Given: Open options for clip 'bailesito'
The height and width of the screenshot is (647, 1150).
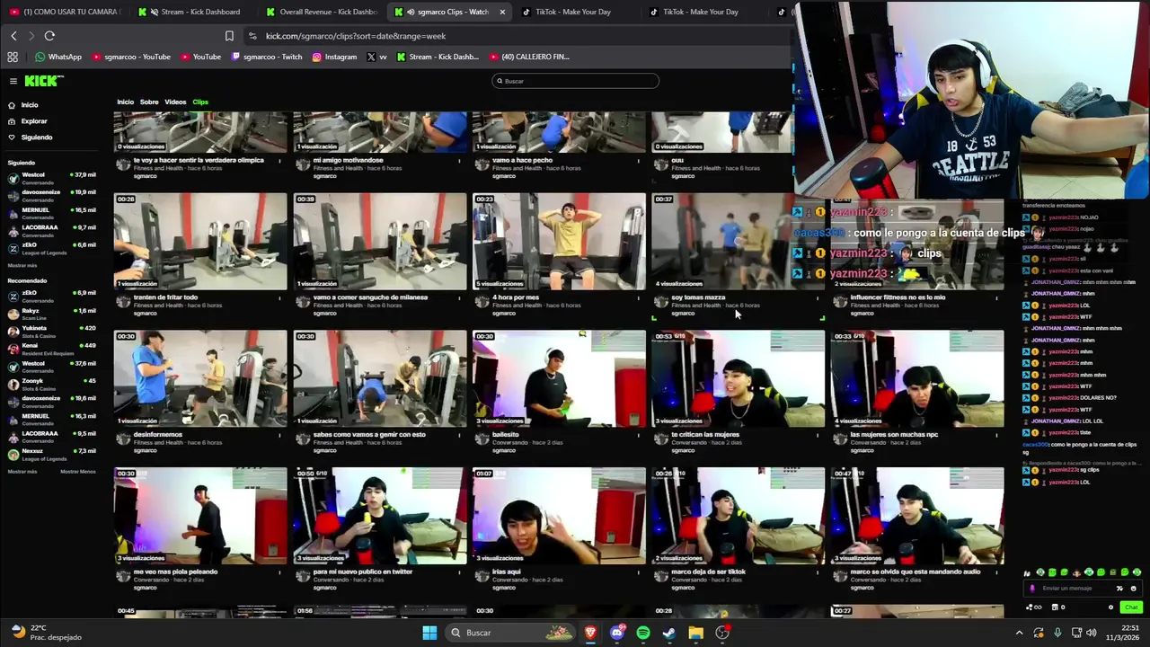Looking at the screenshot, I should click(639, 436).
